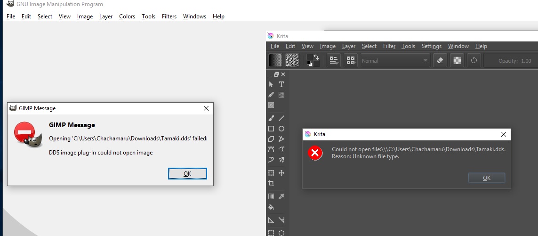Click Krita's Opacity slider

[x=511, y=60]
